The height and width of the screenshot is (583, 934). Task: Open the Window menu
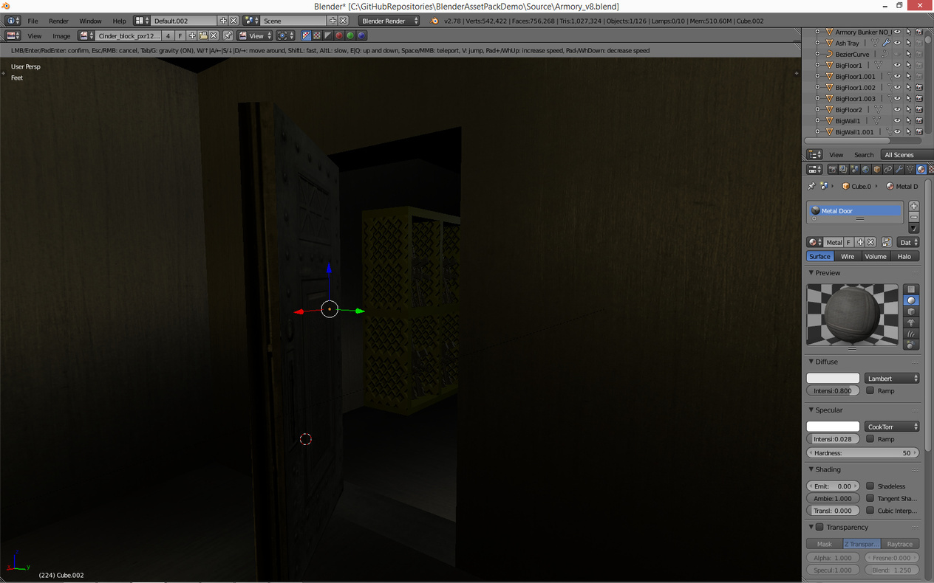[90, 21]
